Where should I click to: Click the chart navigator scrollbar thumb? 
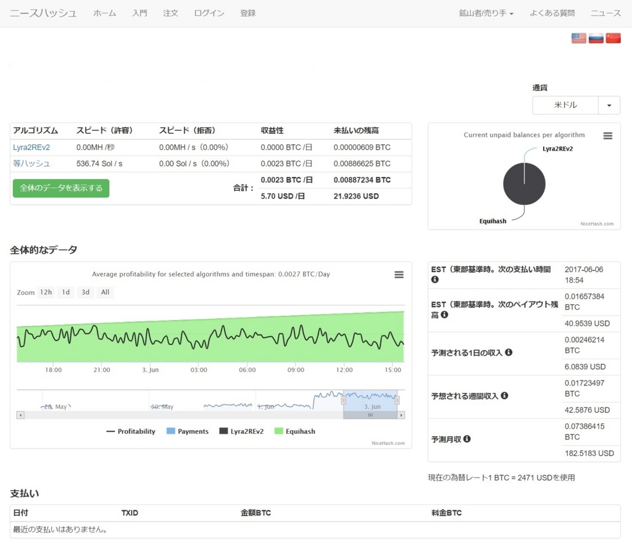pyautogui.click(x=370, y=415)
